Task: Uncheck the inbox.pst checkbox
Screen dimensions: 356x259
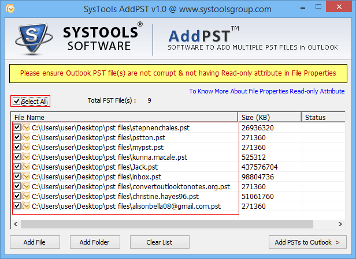Action: [x=17, y=177]
